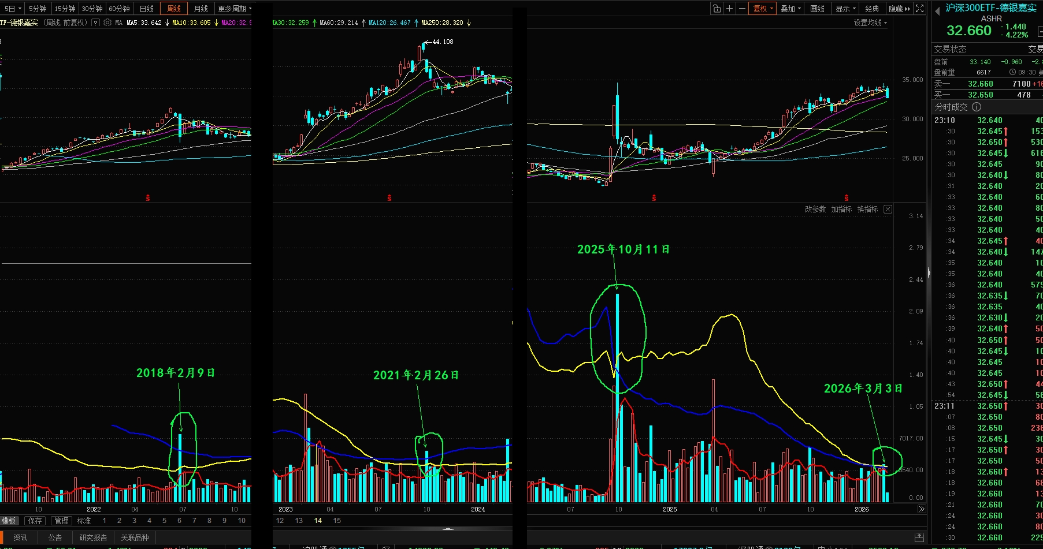Screen dimensions: 1043x549
Task: Click the 画线 drawing tool button
Action: tap(818, 9)
